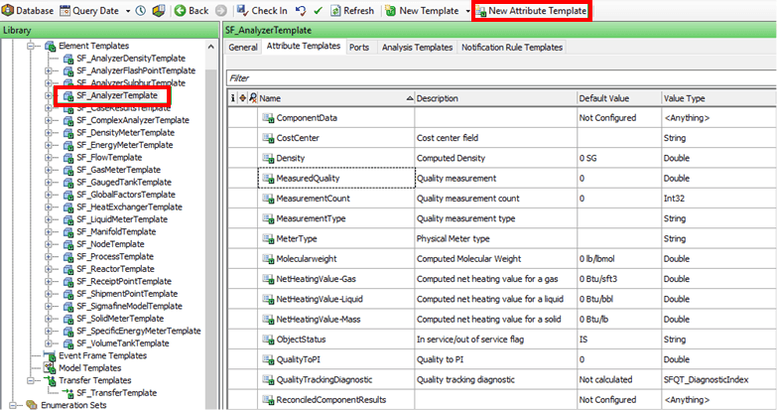Viewport: 777px width, 410px height.
Task: Click New Attribute Template button
Action: 532,10
